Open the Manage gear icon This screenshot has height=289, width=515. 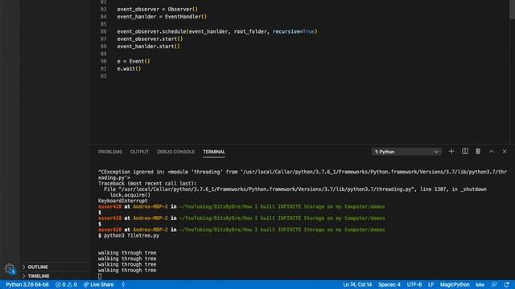point(10,269)
